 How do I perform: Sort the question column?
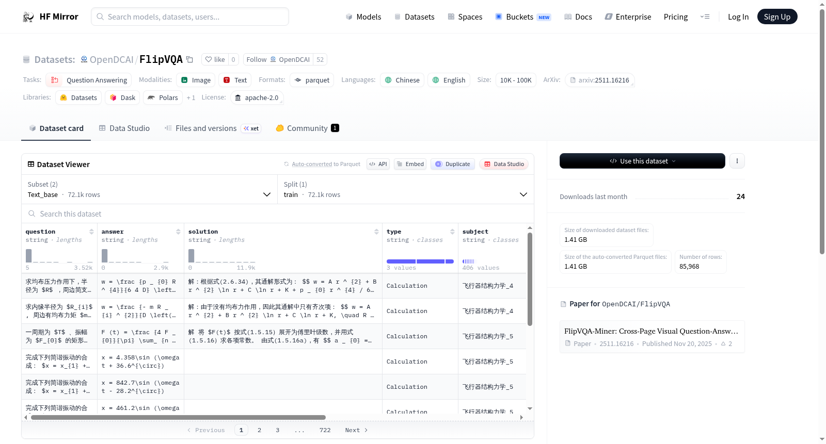point(91,232)
